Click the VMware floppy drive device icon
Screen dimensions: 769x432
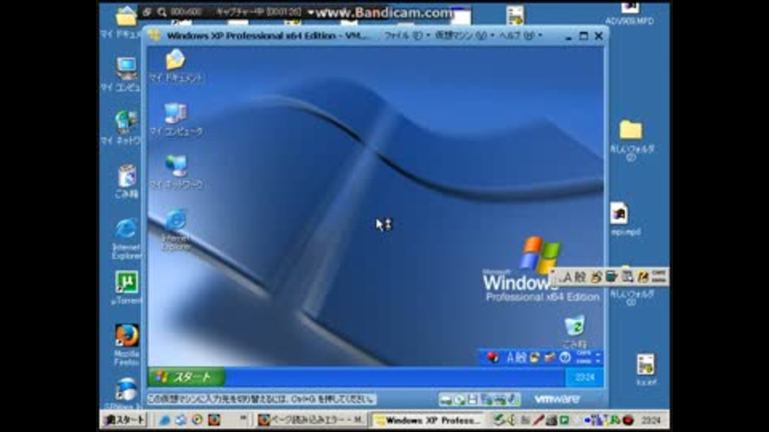[473, 400]
